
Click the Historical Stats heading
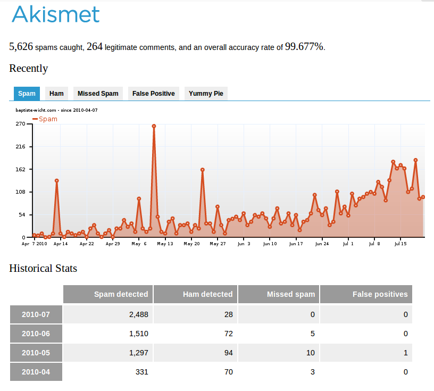click(43, 268)
